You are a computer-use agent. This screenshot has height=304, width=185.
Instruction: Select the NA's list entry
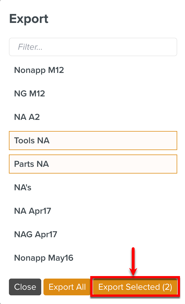point(23,187)
